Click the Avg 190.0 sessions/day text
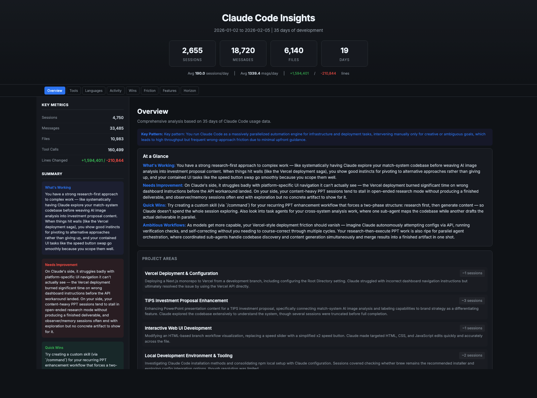Screen dimensions: 537x398 click(x=208, y=73)
